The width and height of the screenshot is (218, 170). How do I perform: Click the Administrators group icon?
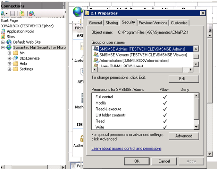click(x=96, y=60)
